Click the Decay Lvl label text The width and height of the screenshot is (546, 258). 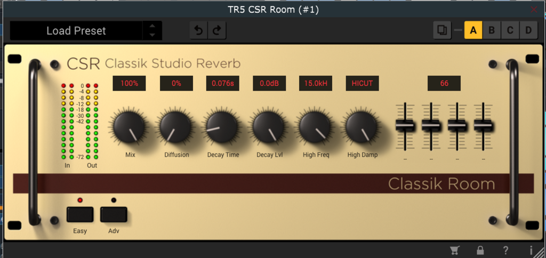[x=269, y=155]
